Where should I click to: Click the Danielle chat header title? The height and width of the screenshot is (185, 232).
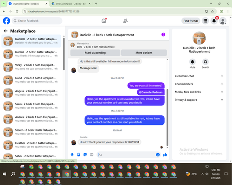coord(107,35)
